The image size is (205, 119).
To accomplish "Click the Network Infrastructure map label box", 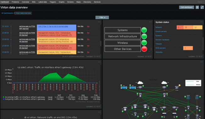I will (123, 36).
